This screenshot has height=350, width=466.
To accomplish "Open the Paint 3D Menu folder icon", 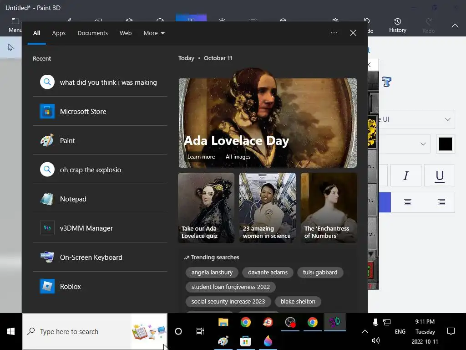I will [15, 21].
